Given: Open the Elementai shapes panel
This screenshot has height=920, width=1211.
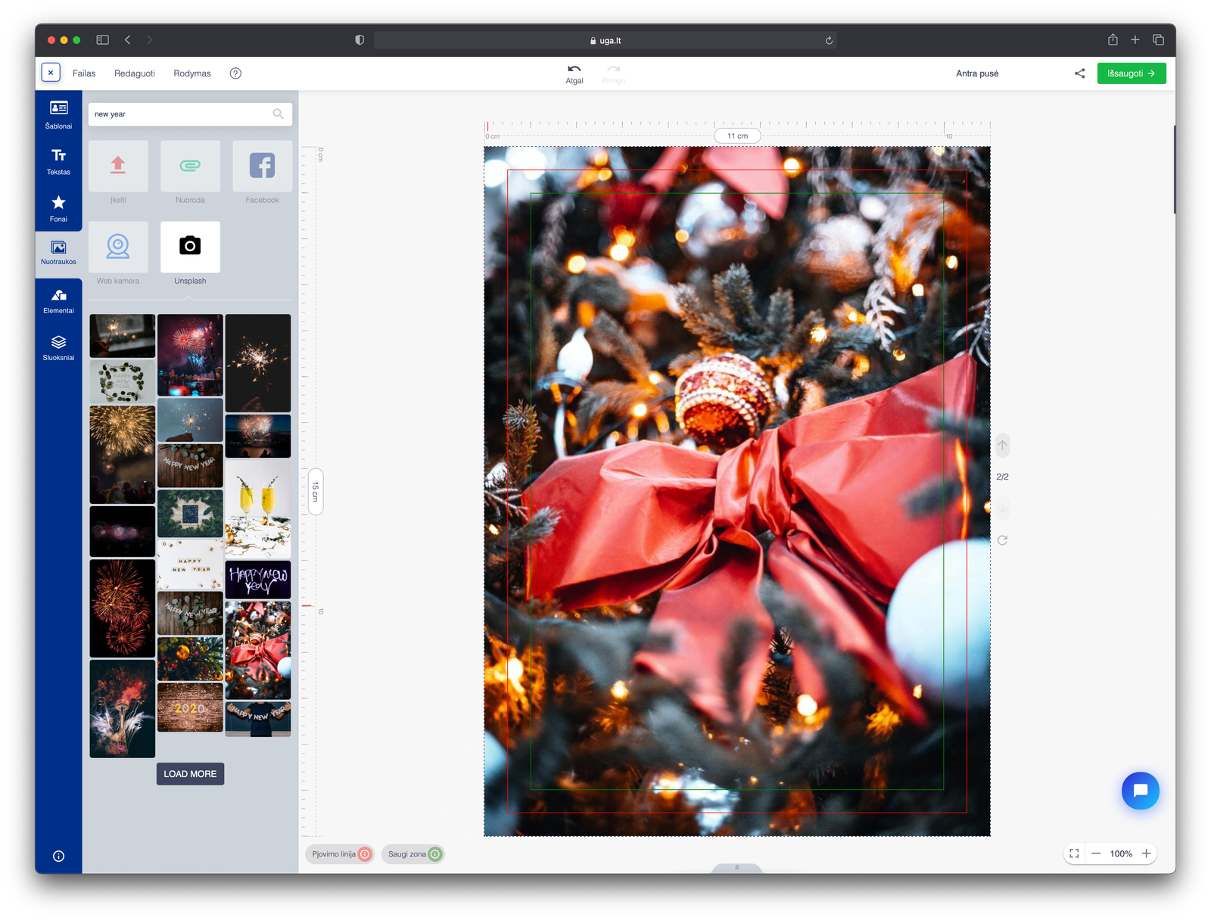Looking at the screenshot, I should click(58, 300).
